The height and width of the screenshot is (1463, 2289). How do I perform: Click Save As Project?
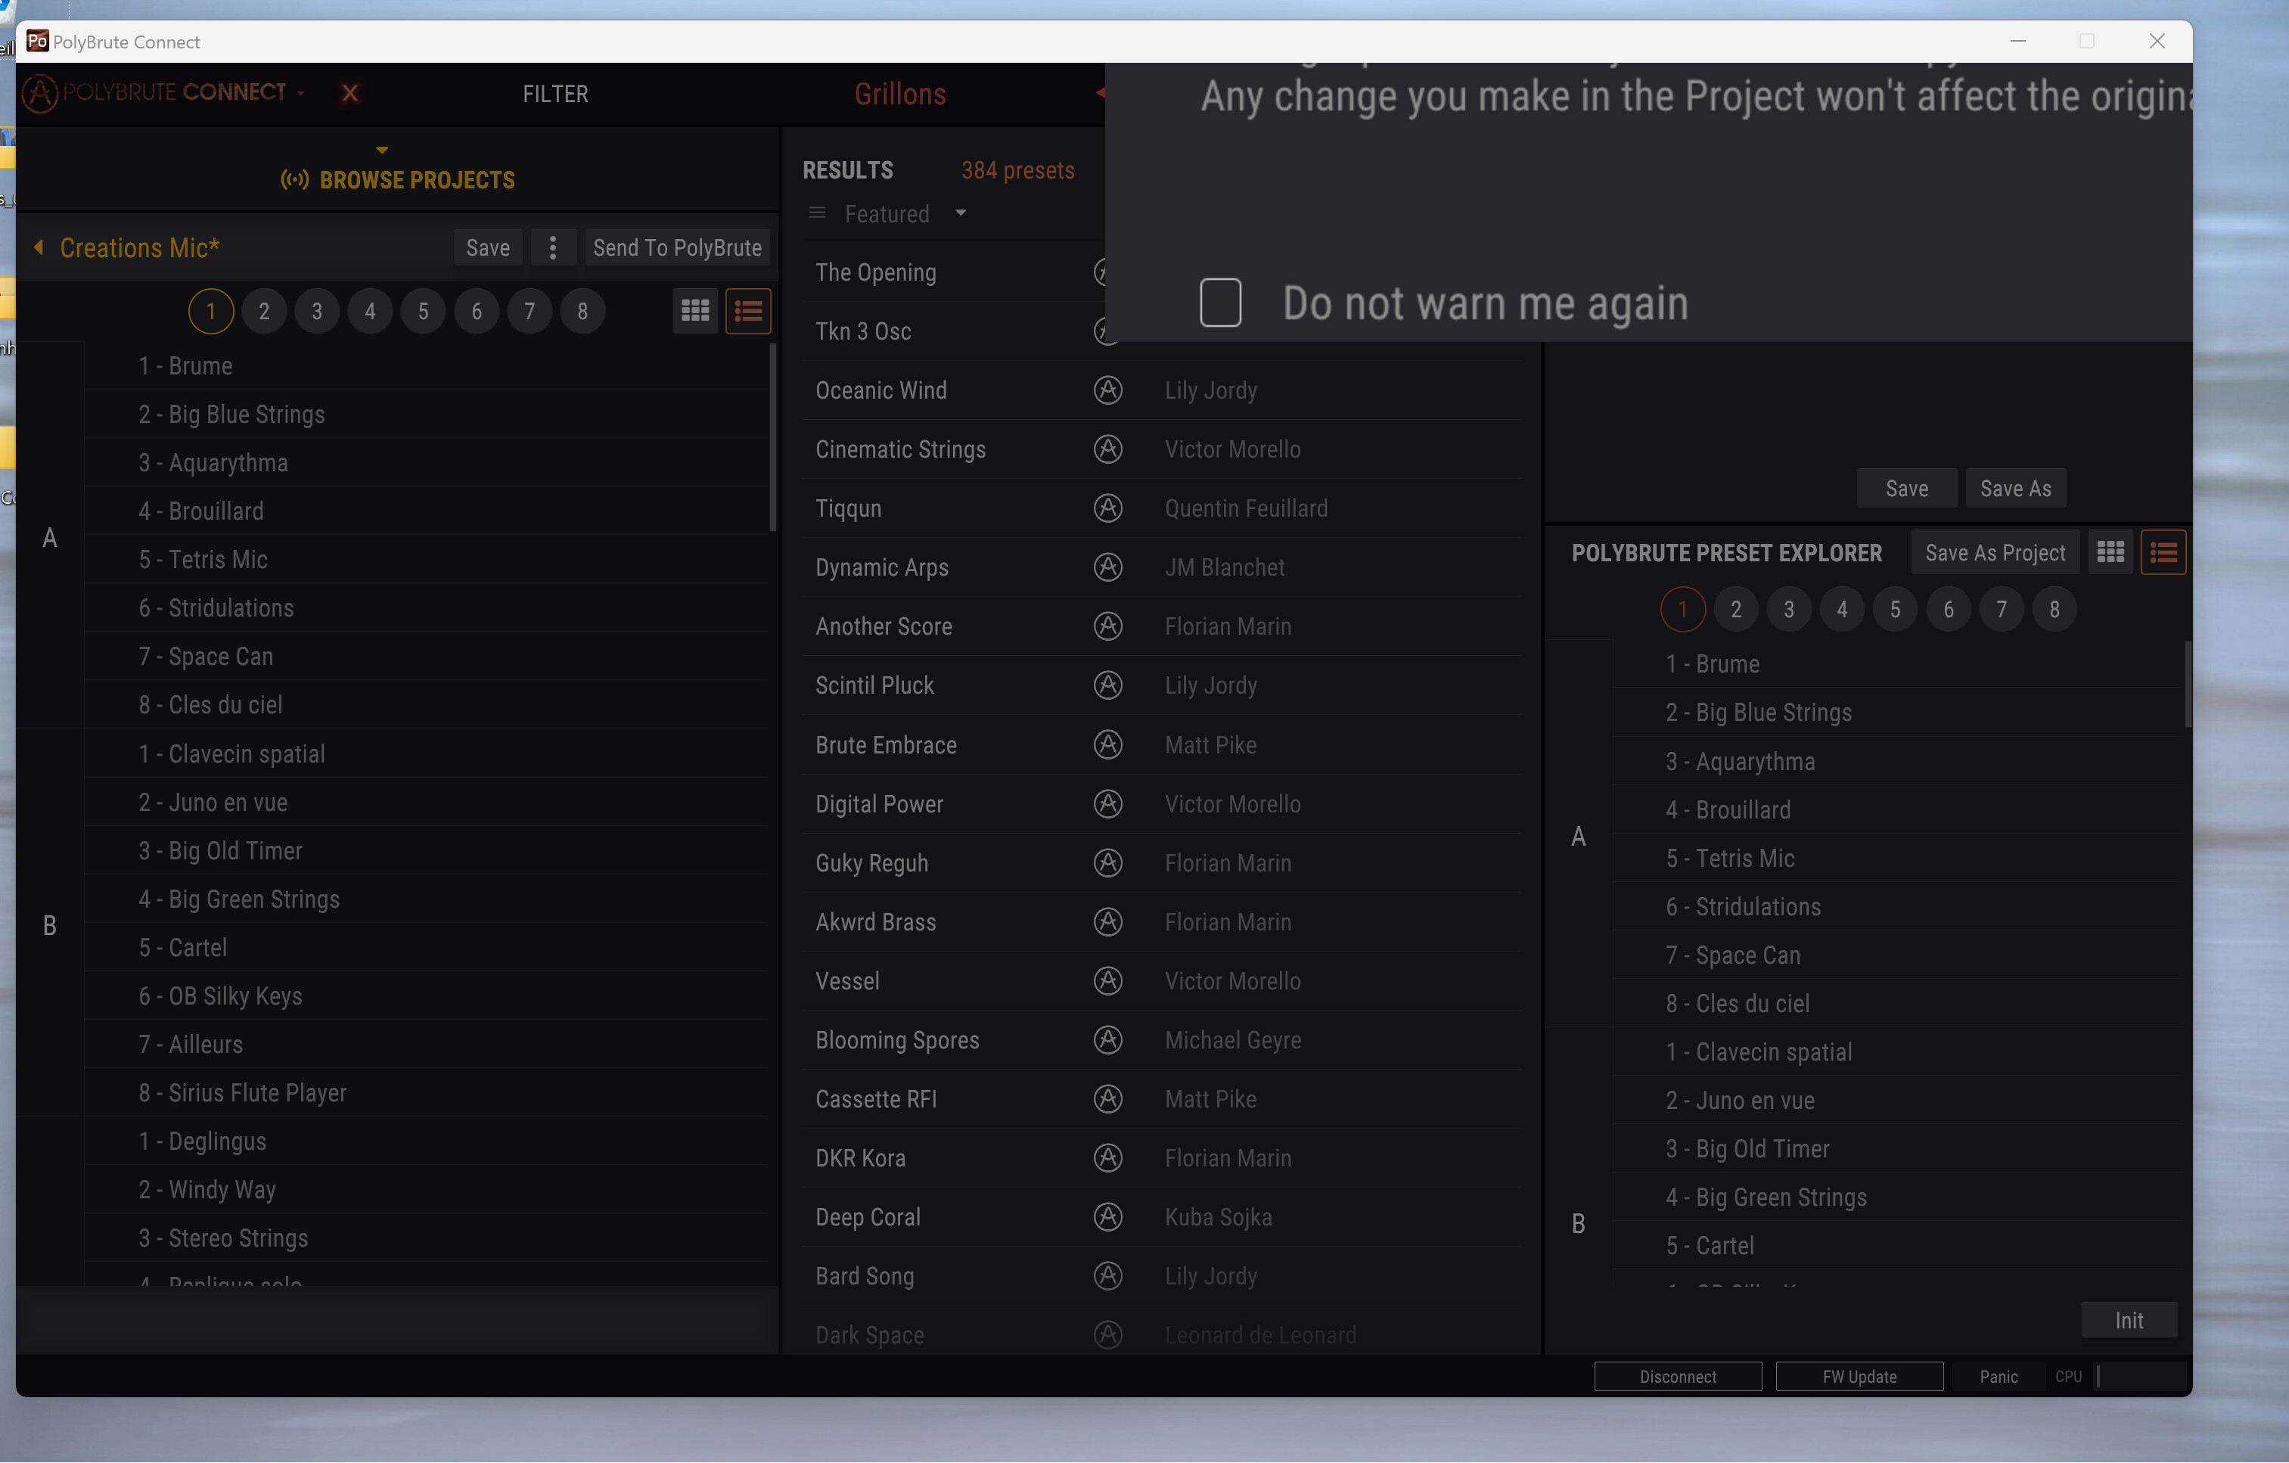1994,553
